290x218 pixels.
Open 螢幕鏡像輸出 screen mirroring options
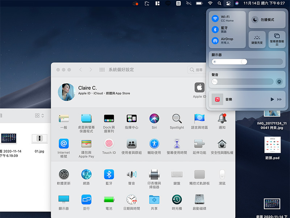277,39
